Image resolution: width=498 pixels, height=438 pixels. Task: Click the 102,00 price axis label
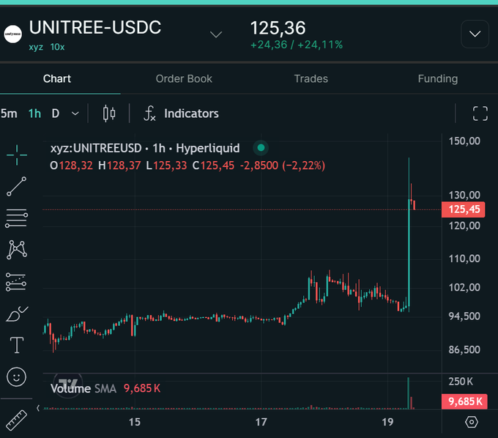[464, 287]
